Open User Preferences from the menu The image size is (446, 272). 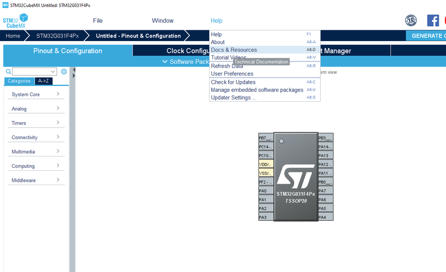click(x=265, y=74)
